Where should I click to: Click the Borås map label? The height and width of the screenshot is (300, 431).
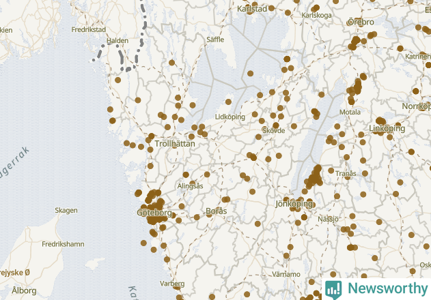click(x=217, y=211)
